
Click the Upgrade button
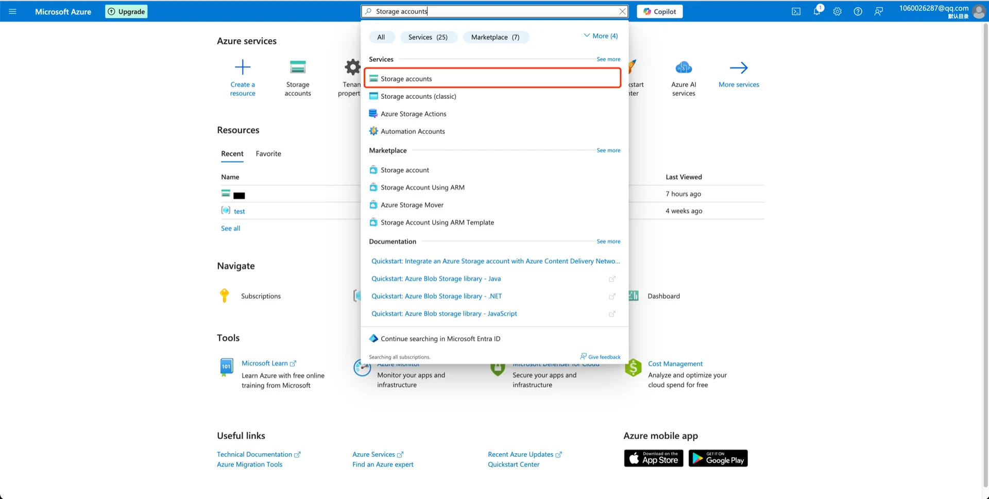(x=127, y=11)
